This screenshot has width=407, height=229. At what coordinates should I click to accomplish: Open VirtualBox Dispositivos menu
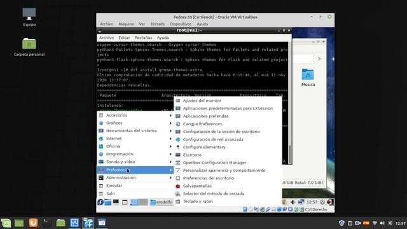point(181,24)
